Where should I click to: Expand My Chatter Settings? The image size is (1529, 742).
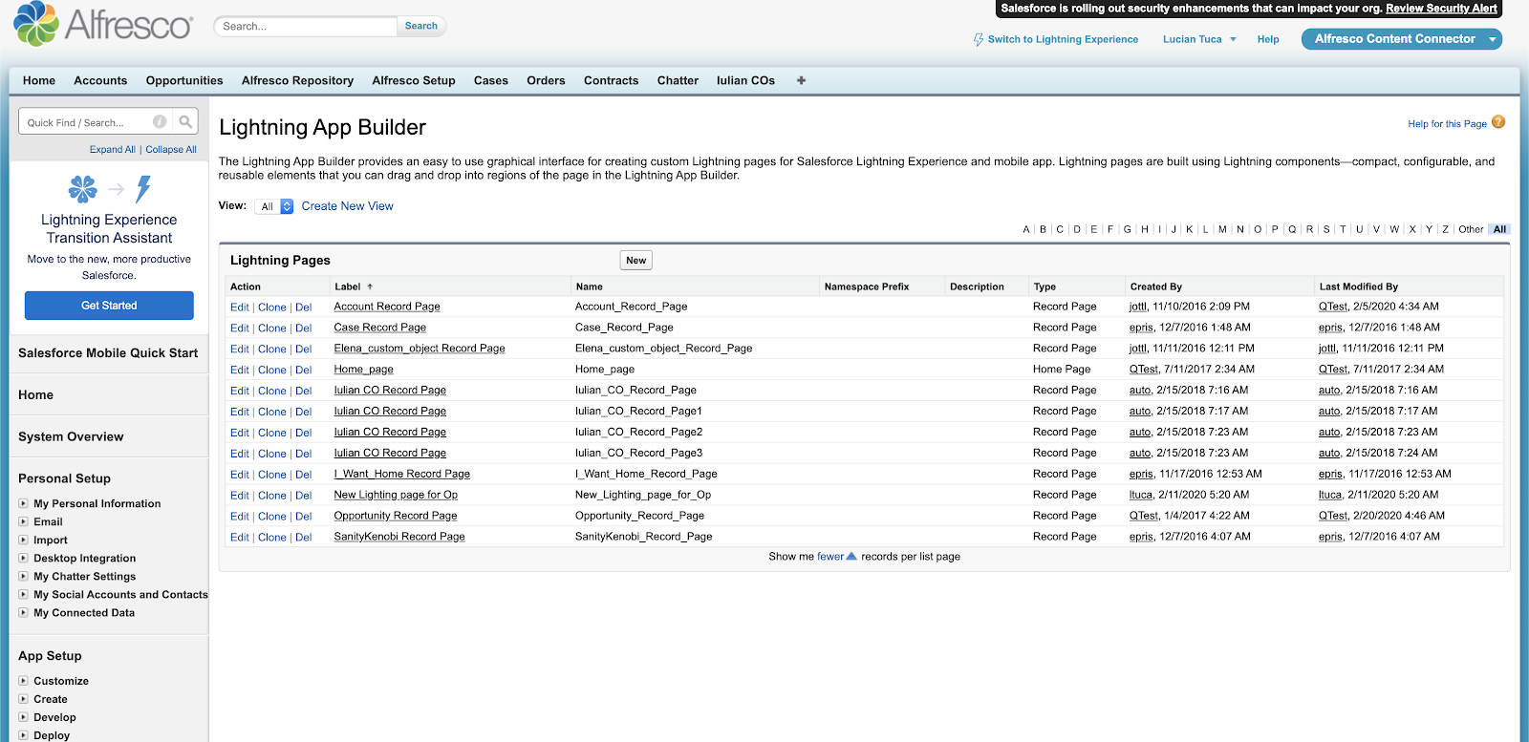23,576
